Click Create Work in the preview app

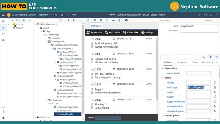131,32
